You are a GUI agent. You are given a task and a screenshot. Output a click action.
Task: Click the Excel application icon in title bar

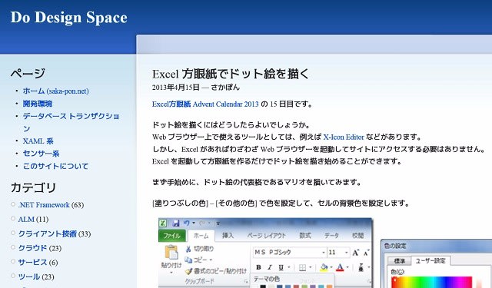click(x=163, y=223)
